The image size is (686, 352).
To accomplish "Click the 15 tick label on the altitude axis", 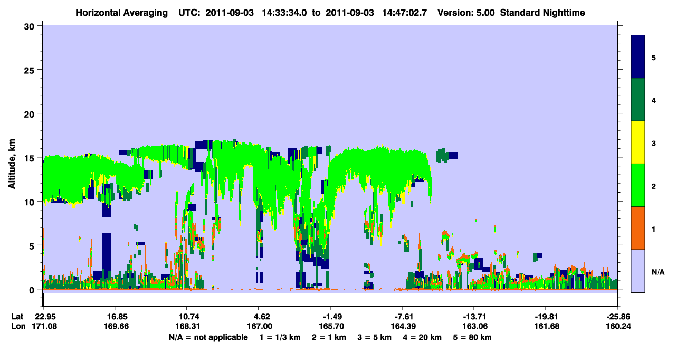I will coord(31,158).
